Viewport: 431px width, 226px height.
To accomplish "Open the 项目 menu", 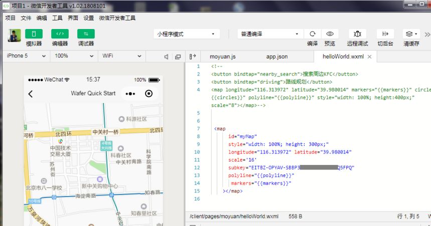I will click(10, 18).
